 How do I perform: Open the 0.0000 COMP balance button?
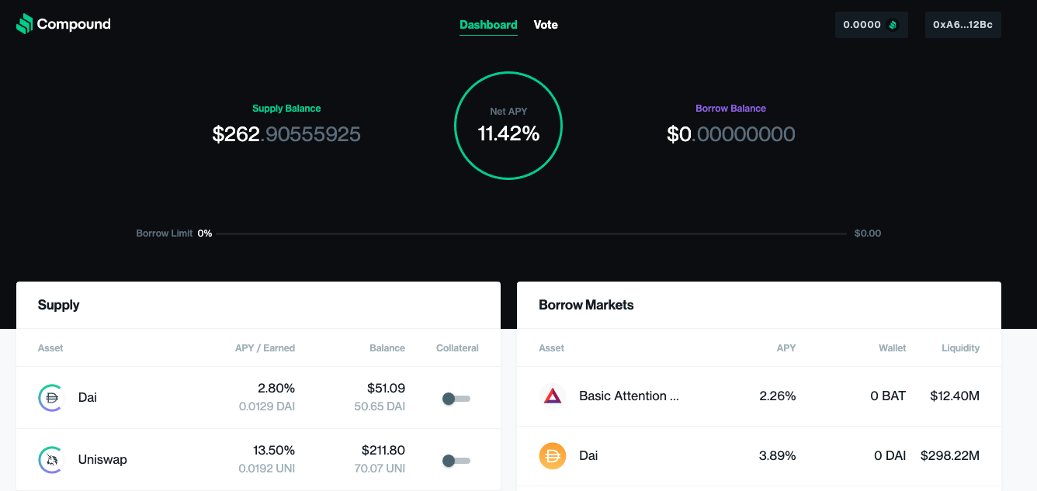click(872, 25)
